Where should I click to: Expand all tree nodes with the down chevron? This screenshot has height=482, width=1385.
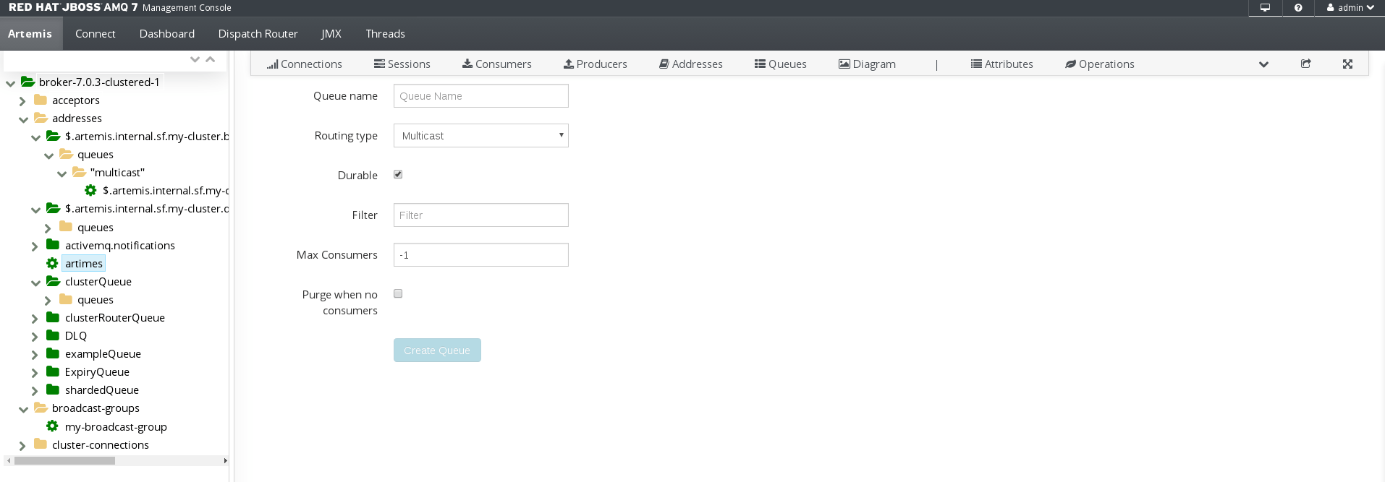tap(195, 59)
